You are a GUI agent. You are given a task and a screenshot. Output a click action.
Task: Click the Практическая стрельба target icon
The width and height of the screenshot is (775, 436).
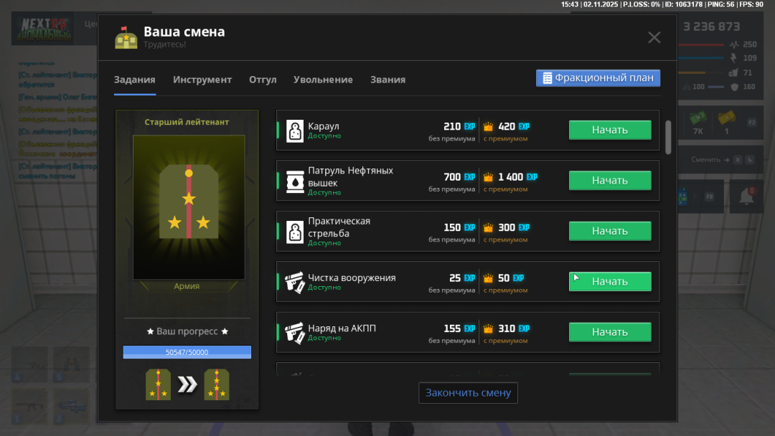tap(294, 232)
